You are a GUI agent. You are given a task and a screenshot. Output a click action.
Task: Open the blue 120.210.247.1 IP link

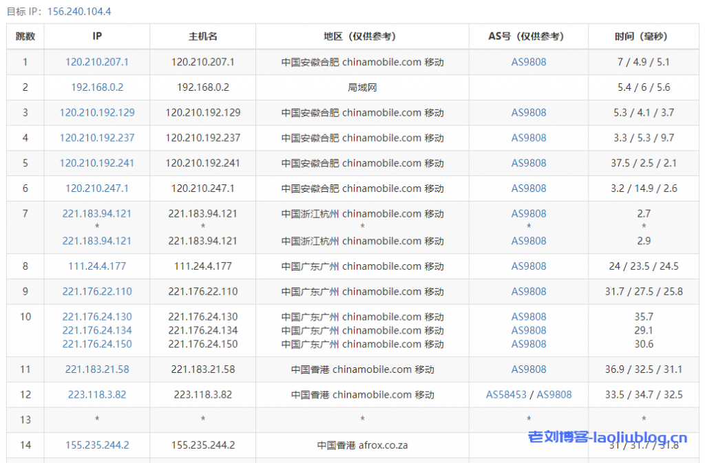pos(97,189)
